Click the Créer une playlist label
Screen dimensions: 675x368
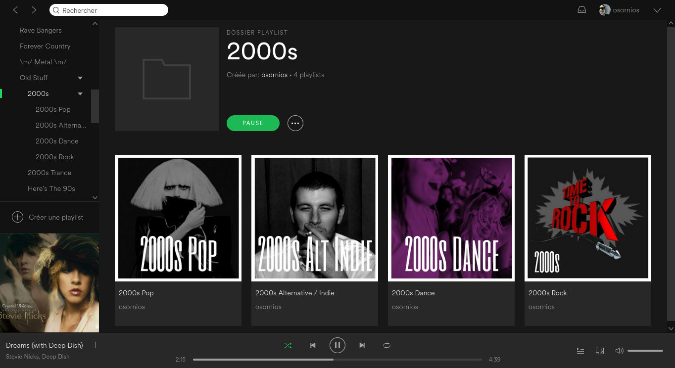coord(56,217)
